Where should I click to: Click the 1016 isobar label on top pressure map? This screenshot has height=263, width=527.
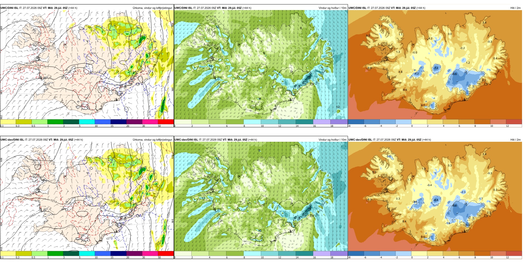pos(15,22)
